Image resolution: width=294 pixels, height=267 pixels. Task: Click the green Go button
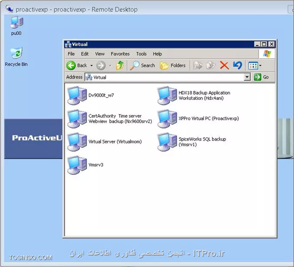tap(261, 77)
